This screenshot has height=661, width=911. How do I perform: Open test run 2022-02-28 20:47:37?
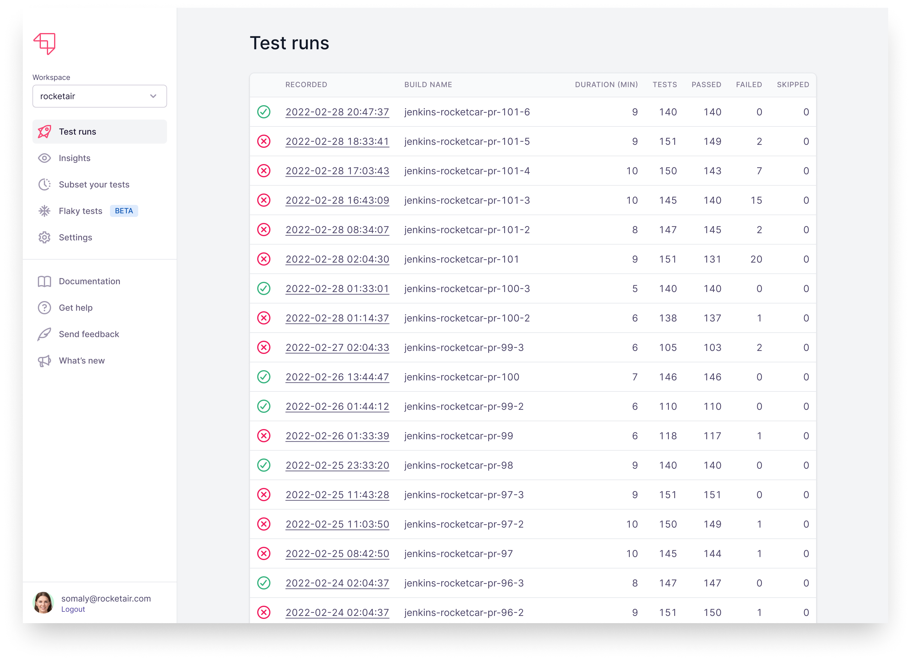[337, 112]
